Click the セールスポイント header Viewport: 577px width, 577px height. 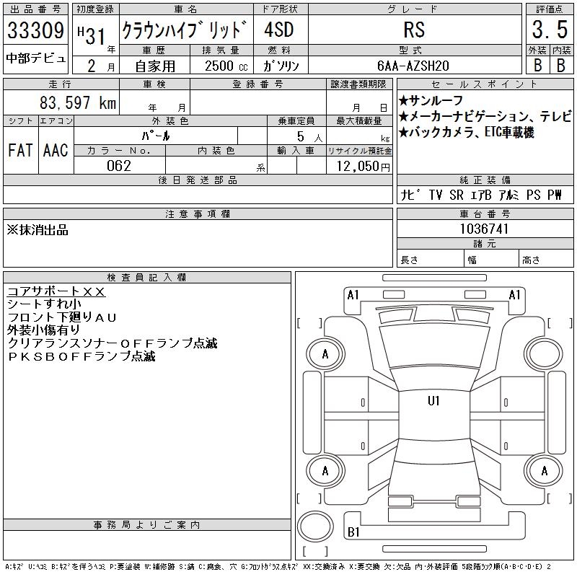(485, 84)
